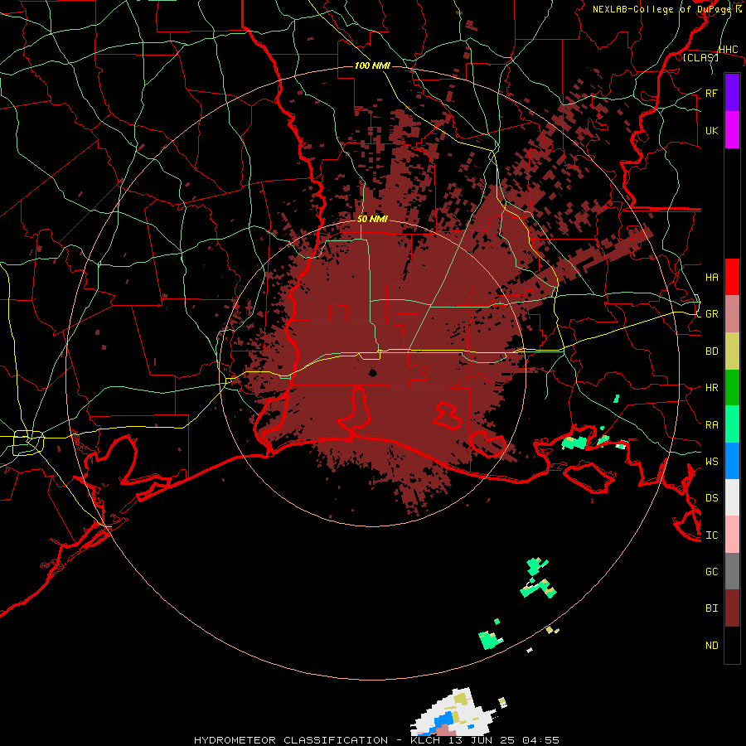Click the HHC product label

pyautogui.click(x=729, y=50)
